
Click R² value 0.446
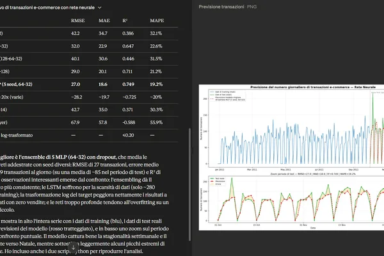128,59
